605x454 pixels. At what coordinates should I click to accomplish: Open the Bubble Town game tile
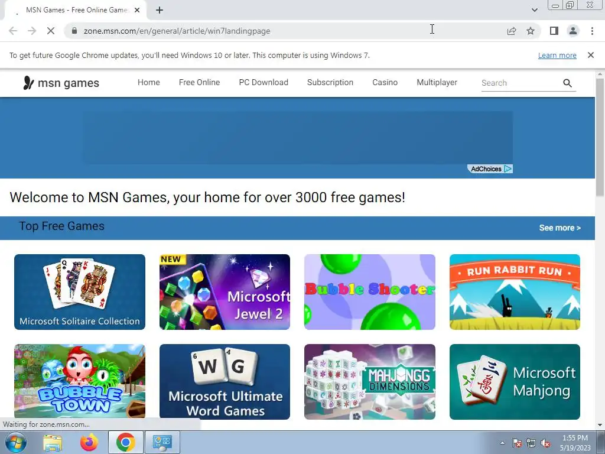tap(80, 381)
